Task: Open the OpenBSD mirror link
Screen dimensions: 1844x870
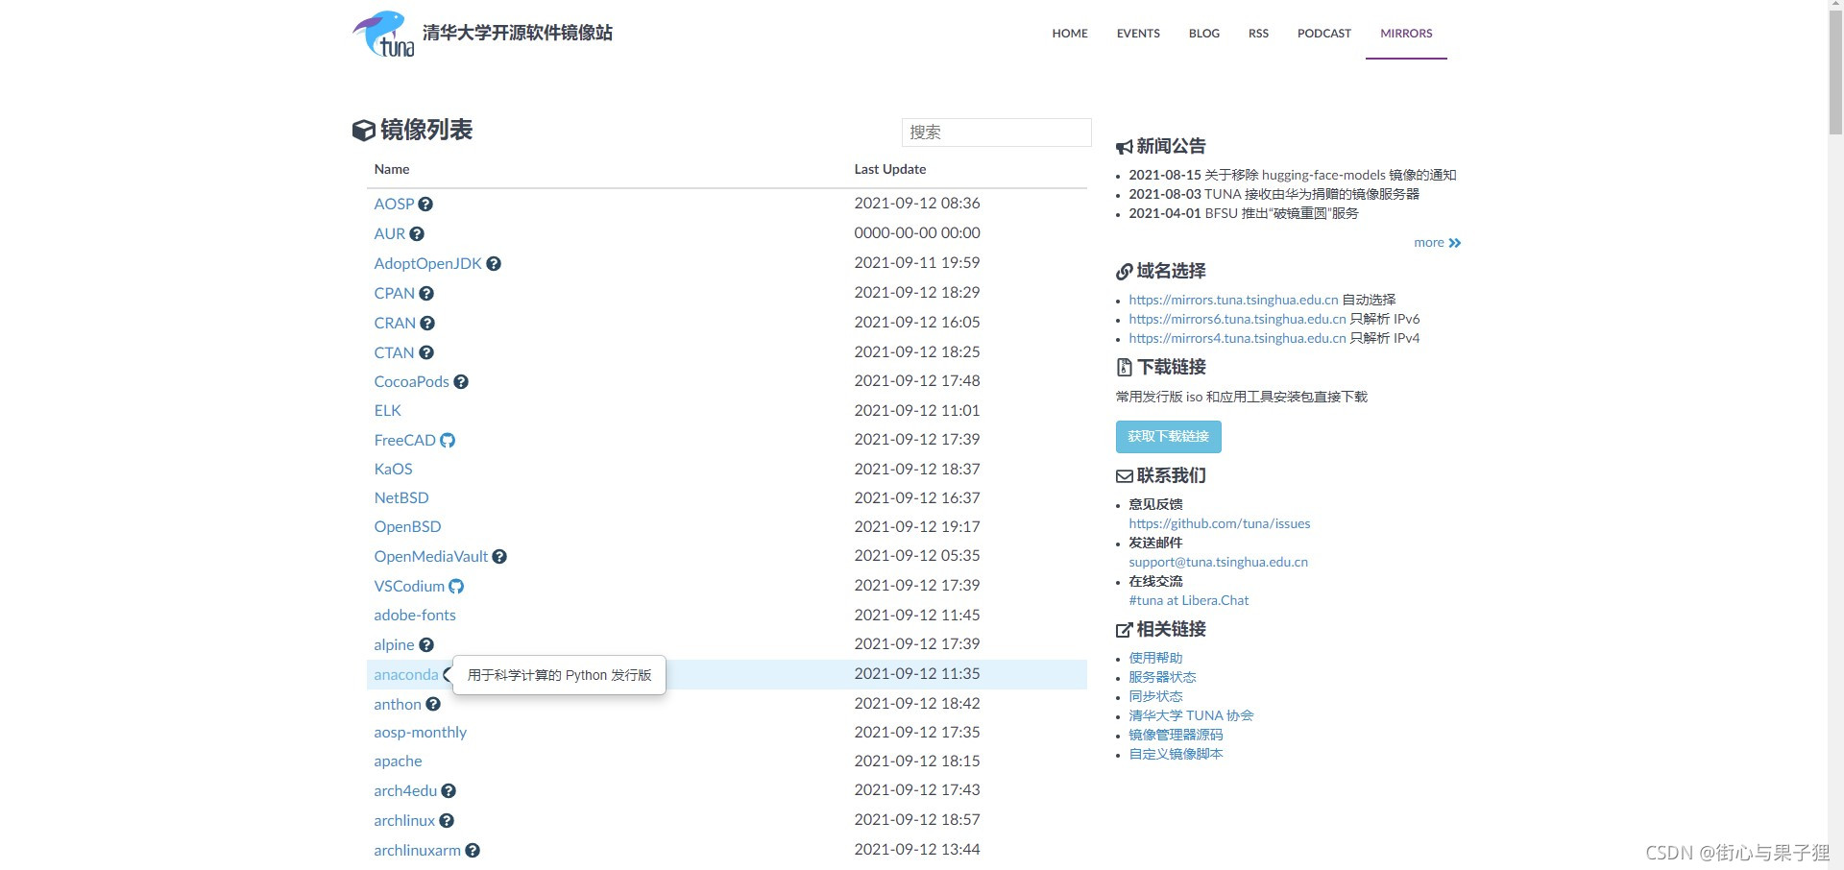Action: (407, 527)
